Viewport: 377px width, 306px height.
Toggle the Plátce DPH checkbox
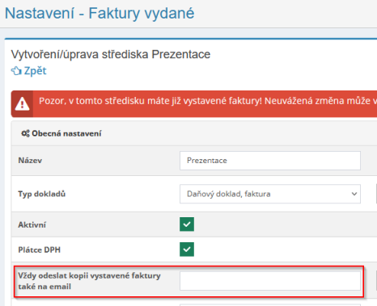(x=187, y=249)
